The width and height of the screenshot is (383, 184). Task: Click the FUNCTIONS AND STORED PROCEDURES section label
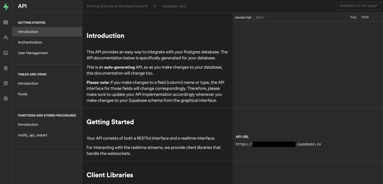[x=47, y=115]
